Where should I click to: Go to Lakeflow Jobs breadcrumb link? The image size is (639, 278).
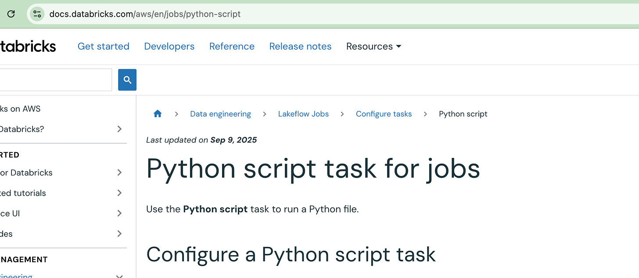pyautogui.click(x=303, y=114)
